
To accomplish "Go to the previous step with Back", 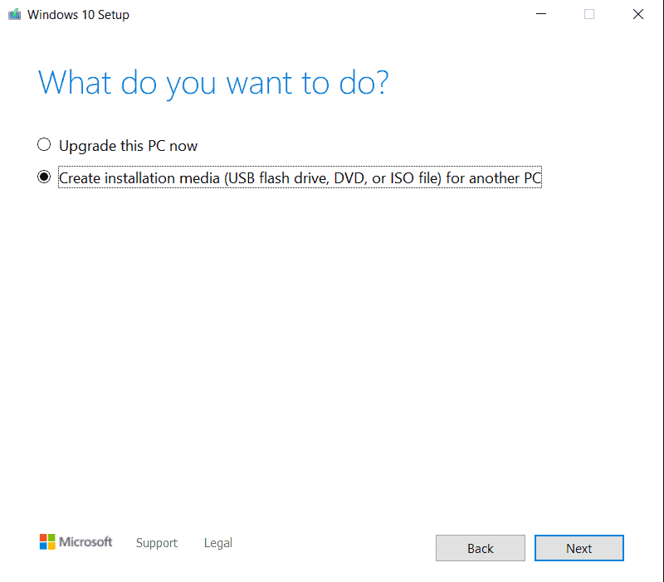I will point(480,548).
